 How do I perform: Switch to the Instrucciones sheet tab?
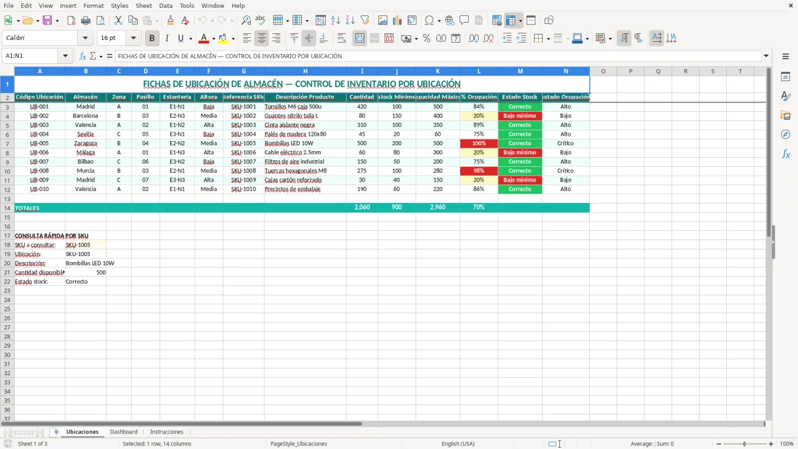tap(167, 432)
